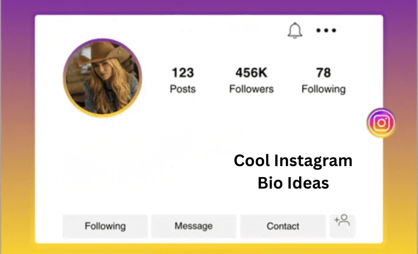Open the 456K Followers list
The height and width of the screenshot is (254, 418).
pos(251,80)
